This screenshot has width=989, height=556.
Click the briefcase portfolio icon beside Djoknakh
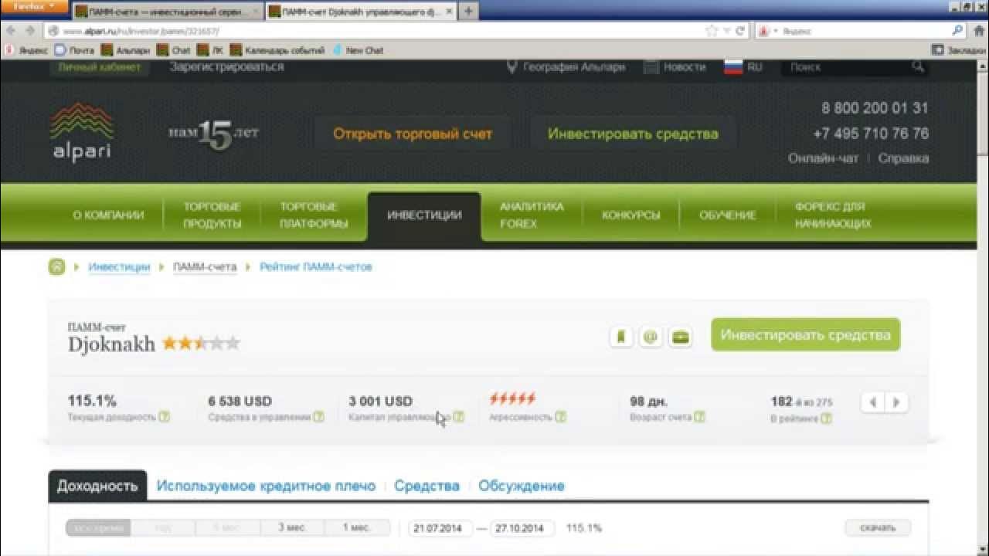point(680,337)
